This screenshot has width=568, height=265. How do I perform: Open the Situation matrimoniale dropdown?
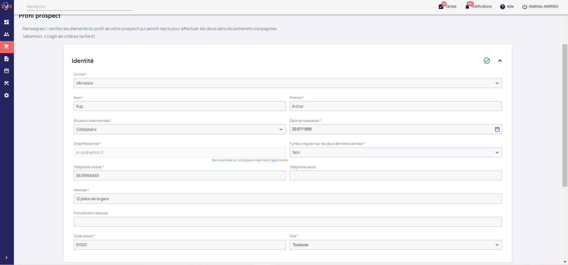coord(179,129)
